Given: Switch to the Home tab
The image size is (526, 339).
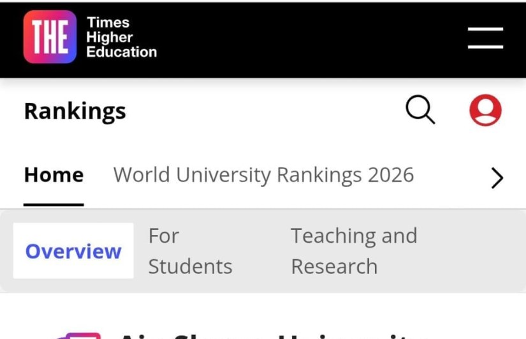Looking at the screenshot, I should pos(54,175).
